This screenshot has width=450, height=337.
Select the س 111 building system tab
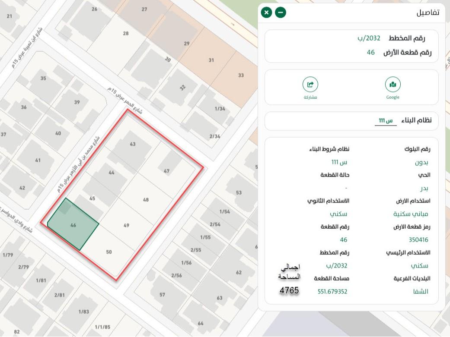385,121
